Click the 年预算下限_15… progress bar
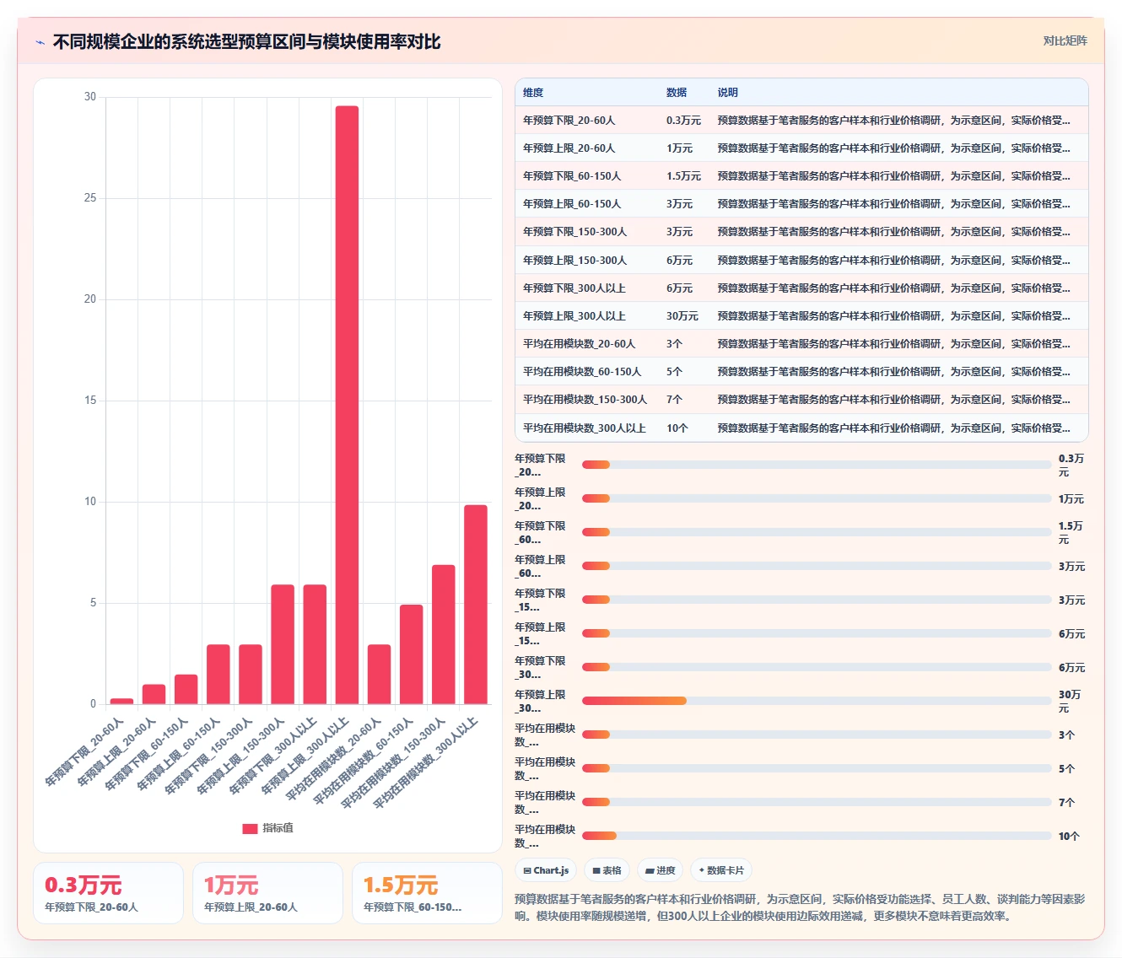The width and height of the screenshot is (1122, 958). [817, 600]
